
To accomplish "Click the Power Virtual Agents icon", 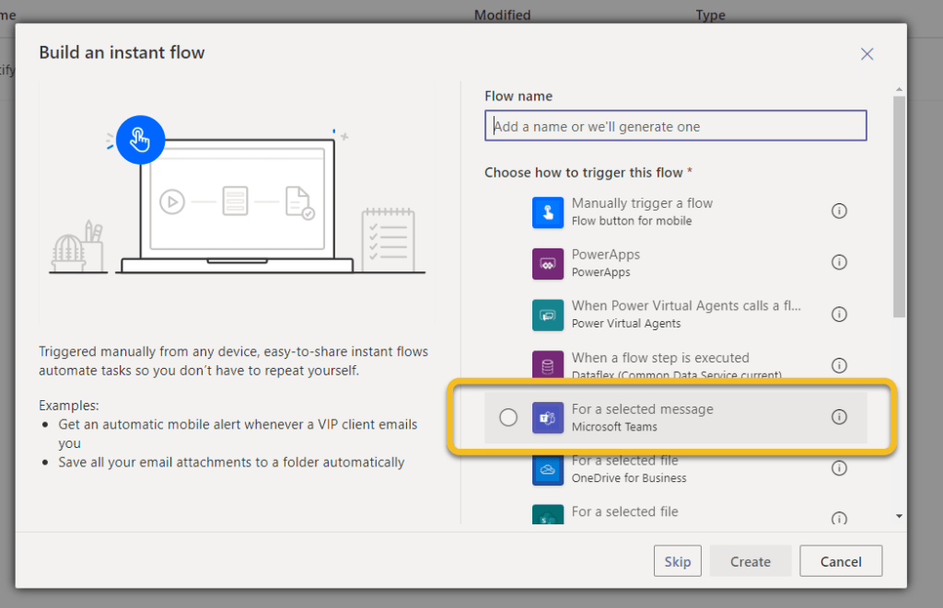I will click(547, 315).
